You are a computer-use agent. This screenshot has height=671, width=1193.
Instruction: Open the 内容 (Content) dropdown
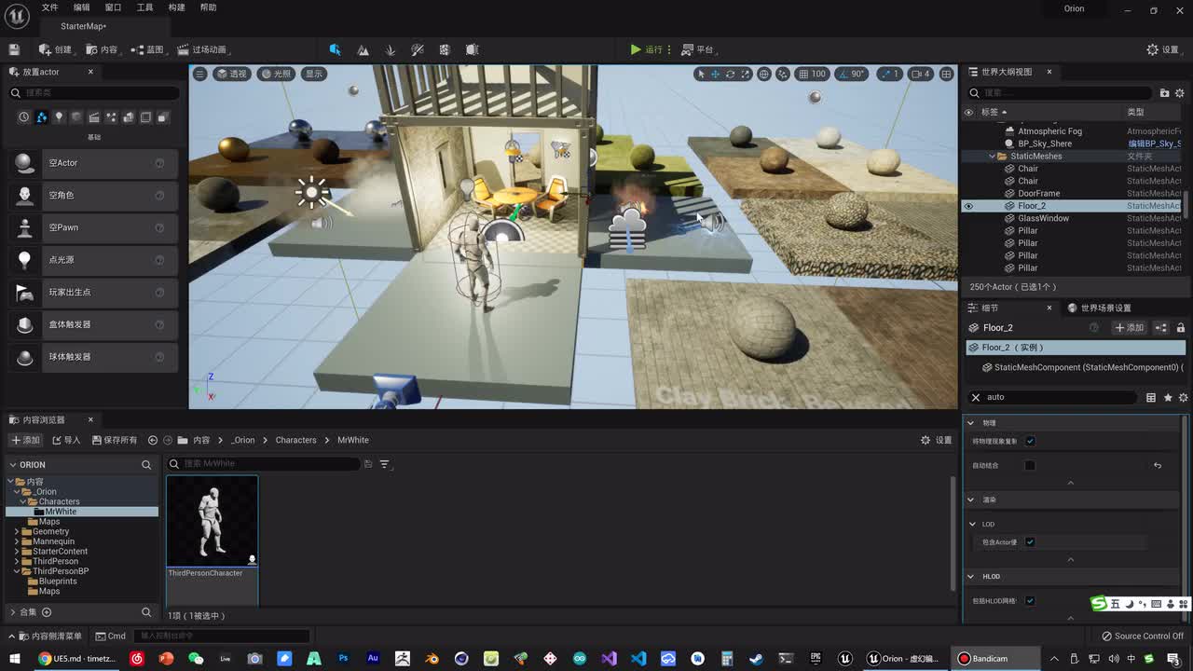coord(102,49)
